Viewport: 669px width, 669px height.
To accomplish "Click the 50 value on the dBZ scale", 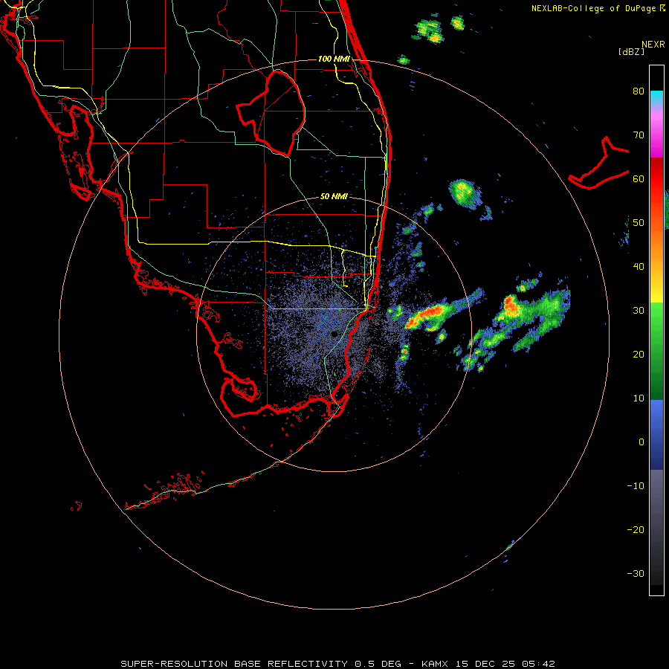I will (x=639, y=223).
